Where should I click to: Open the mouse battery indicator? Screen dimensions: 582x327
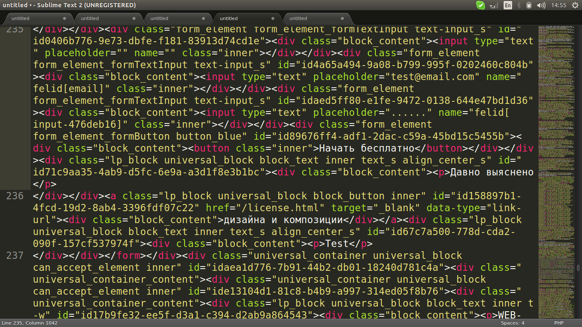(529, 6)
